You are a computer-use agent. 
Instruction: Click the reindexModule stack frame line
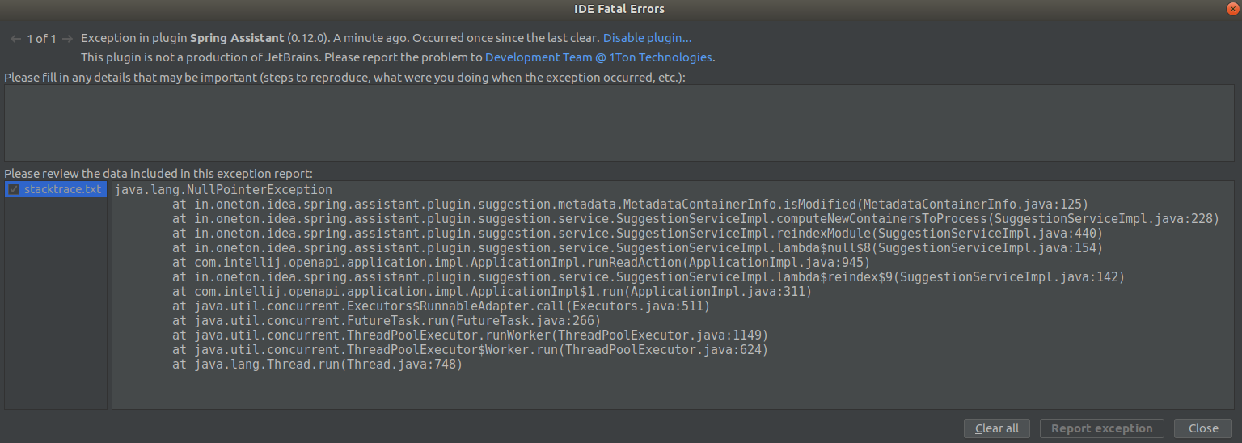tap(637, 234)
